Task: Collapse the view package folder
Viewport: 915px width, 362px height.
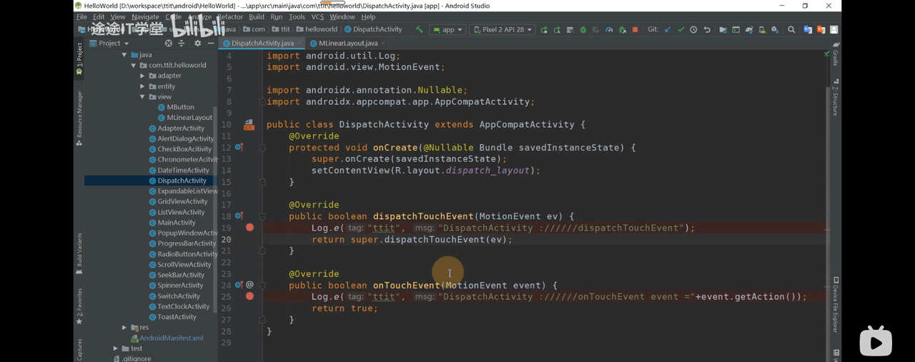Action: [x=142, y=97]
